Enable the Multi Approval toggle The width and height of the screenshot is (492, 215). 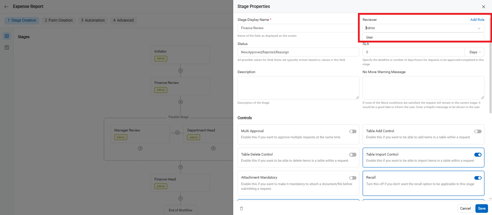point(353,131)
